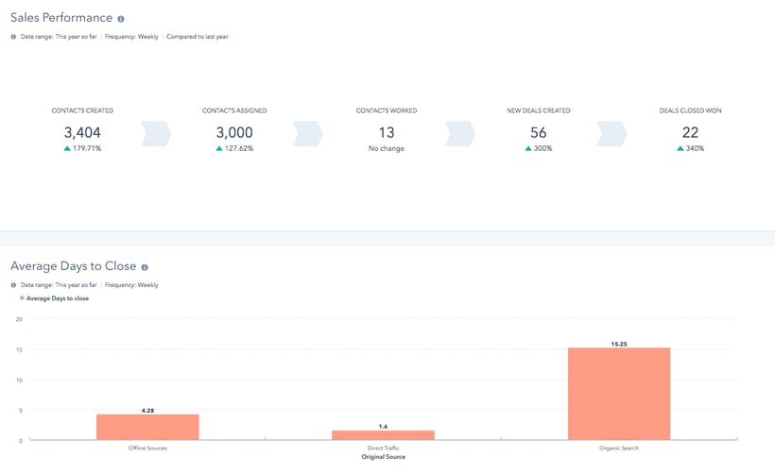Click the 'Average Days to close' legend label
Viewport: 775px width, 474px height.
[58, 298]
